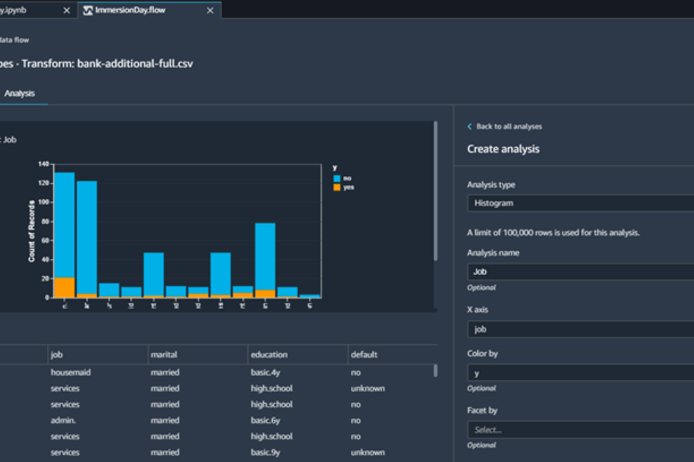694x462 pixels.
Task: Click the Count of Records axis label
Action: pyautogui.click(x=32, y=231)
